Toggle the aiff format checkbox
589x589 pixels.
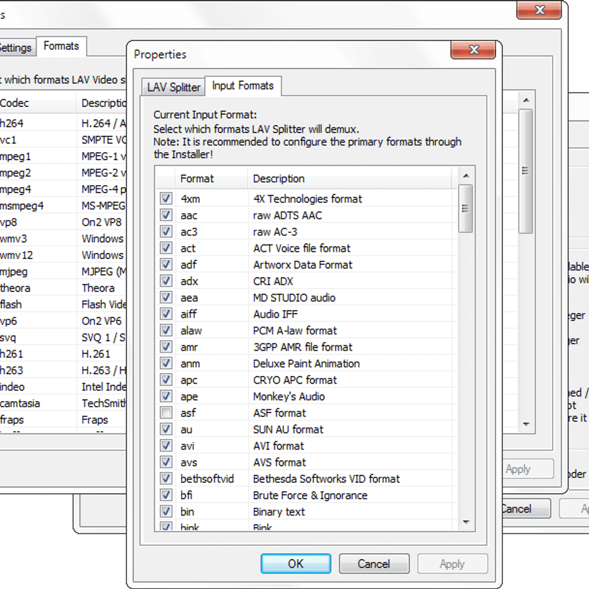pyautogui.click(x=166, y=314)
